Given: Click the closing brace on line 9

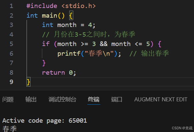Looking at the screenshot, I should pos(28,82).
